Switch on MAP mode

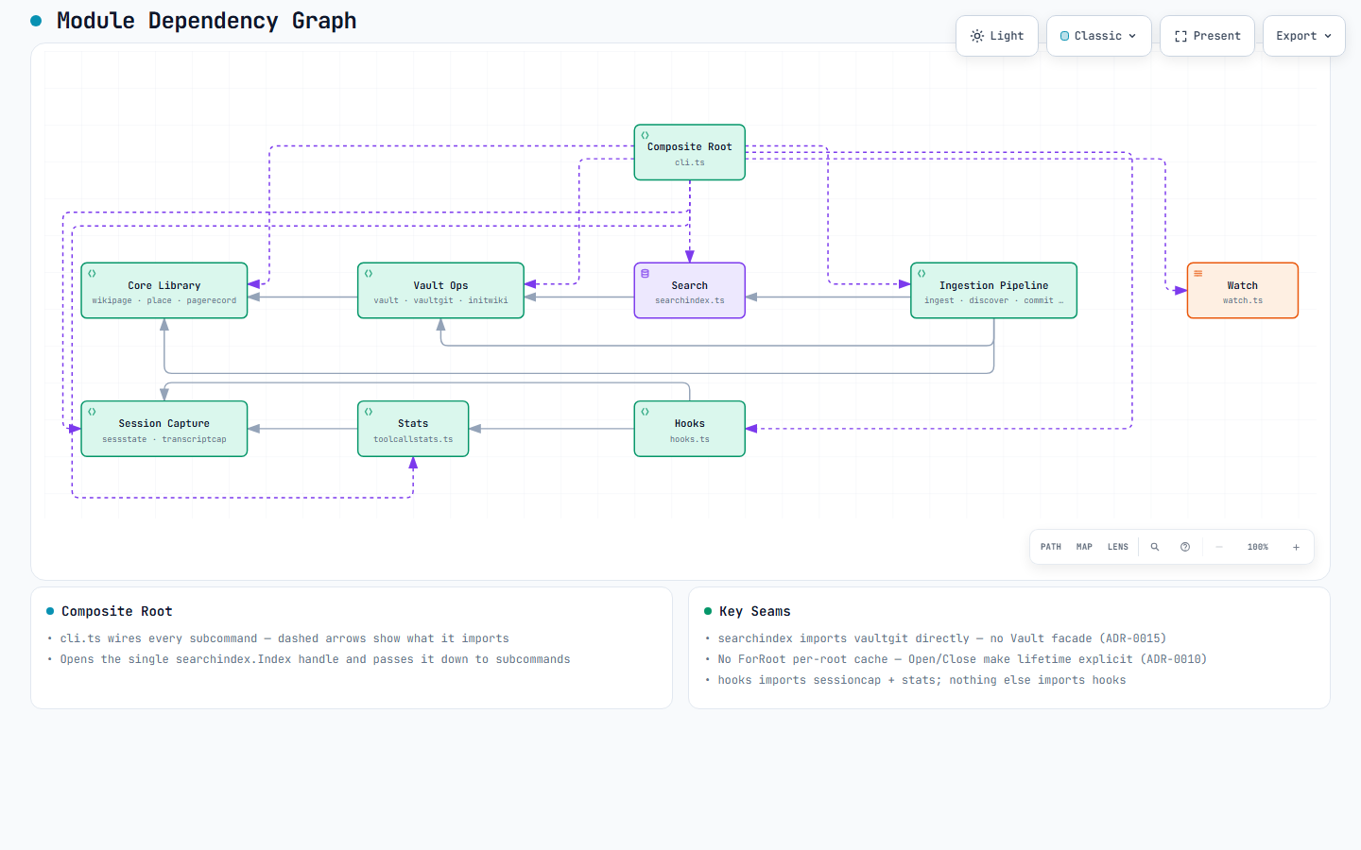(1084, 547)
